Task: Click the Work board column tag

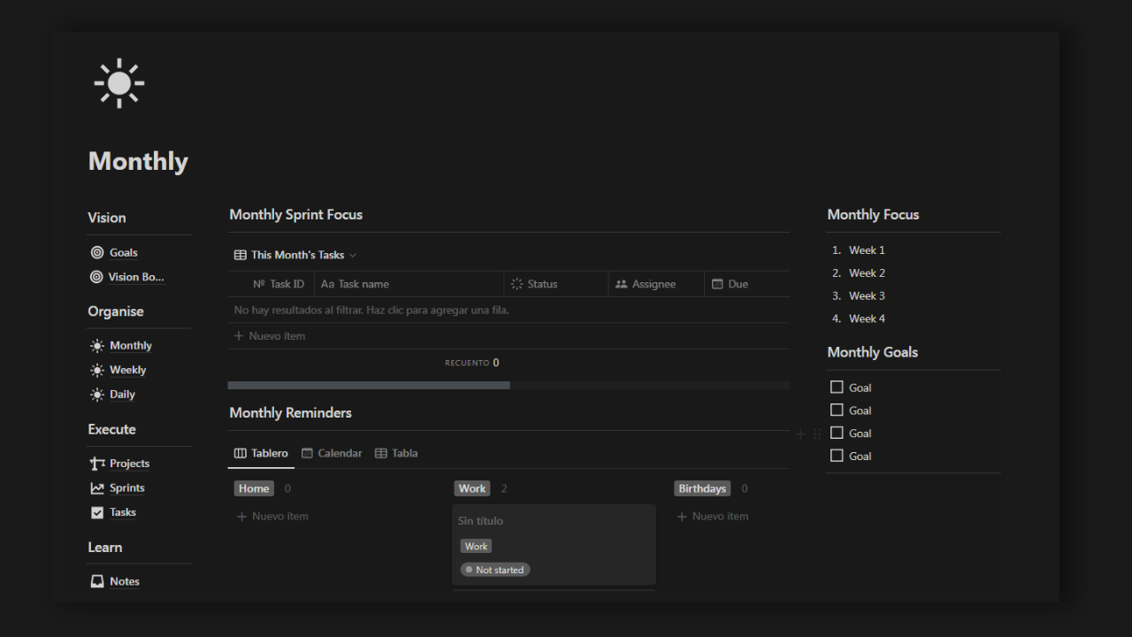Action: [472, 488]
